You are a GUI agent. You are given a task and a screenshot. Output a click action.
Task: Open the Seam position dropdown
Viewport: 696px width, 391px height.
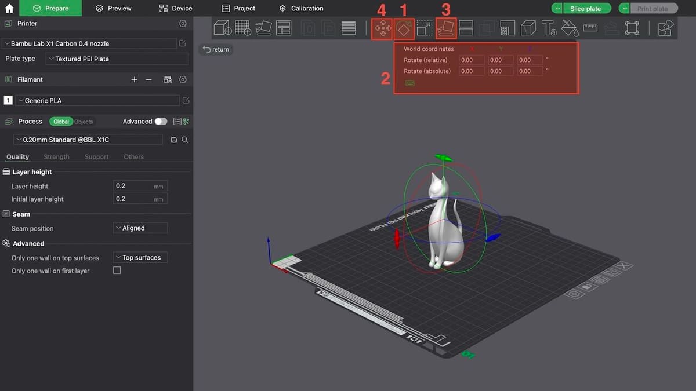(140, 228)
